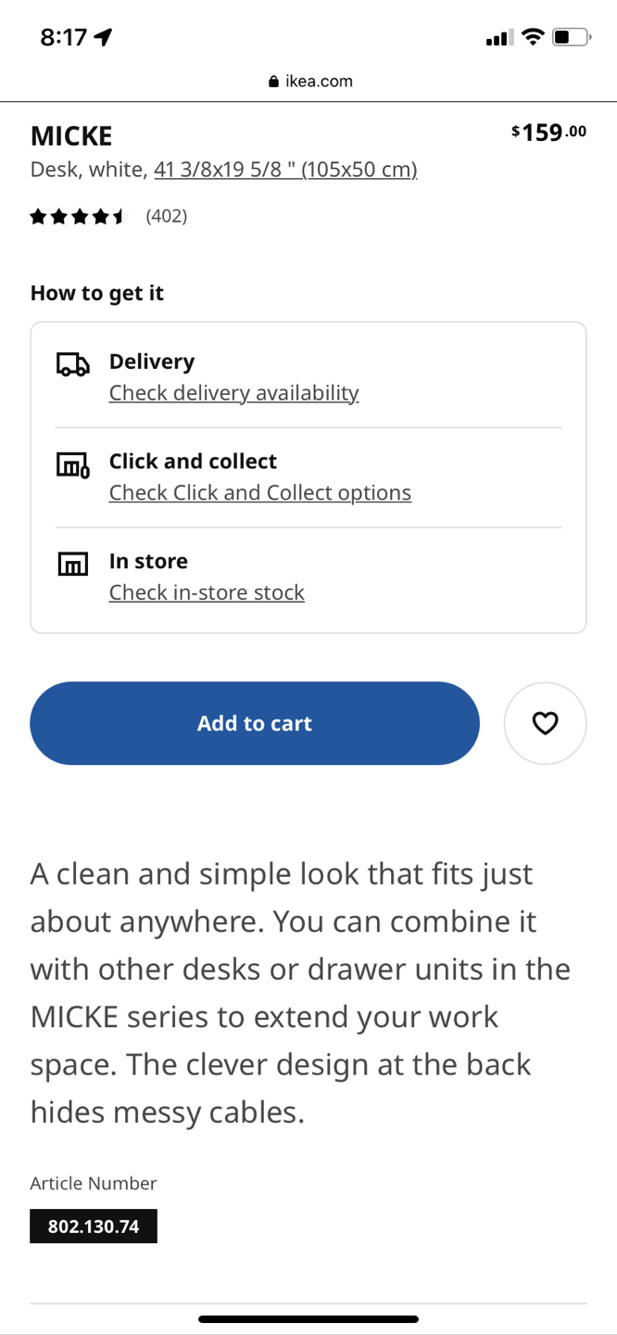The image size is (617, 1335).
Task: Tap article number 802.130.74 badge
Action: click(x=94, y=1227)
